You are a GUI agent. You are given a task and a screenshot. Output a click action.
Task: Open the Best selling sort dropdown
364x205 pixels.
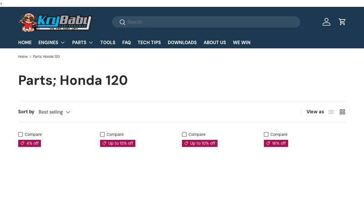(x=54, y=112)
